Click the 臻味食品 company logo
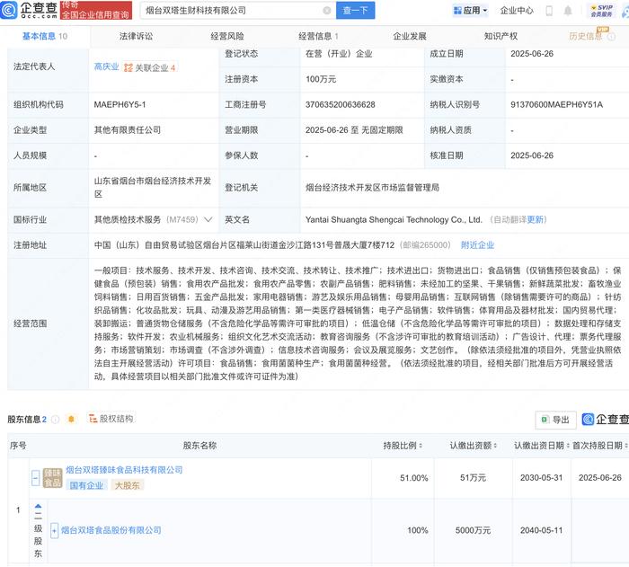This screenshot has width=629, height=567. click(52, 477)
